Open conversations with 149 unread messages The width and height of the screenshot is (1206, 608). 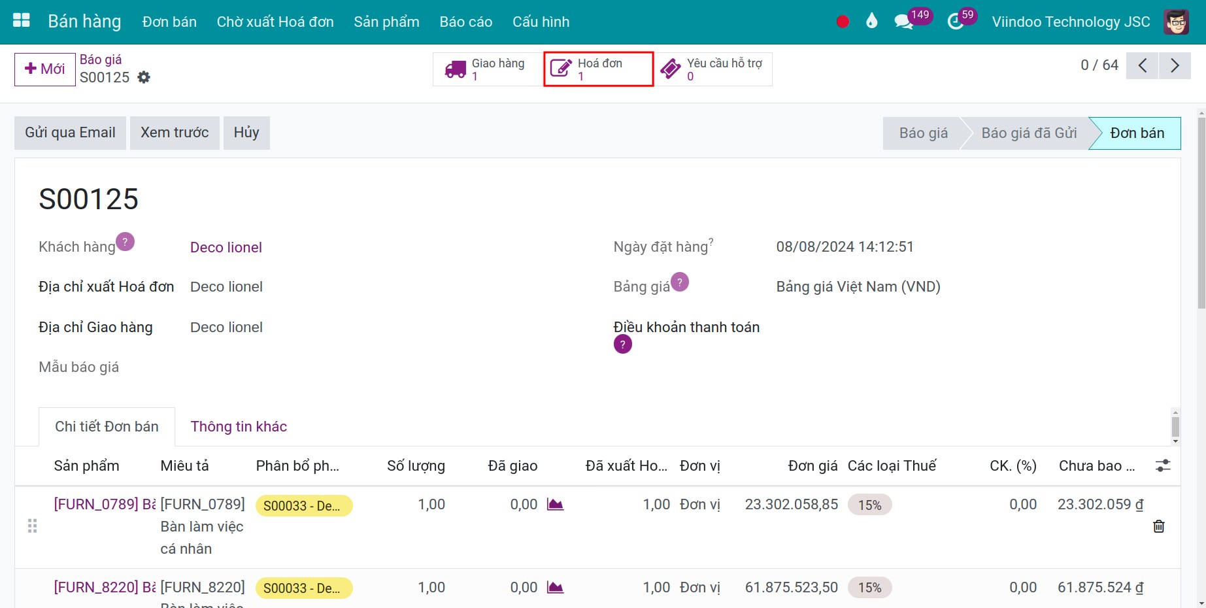pyautogui.click(x=912, y=19)
